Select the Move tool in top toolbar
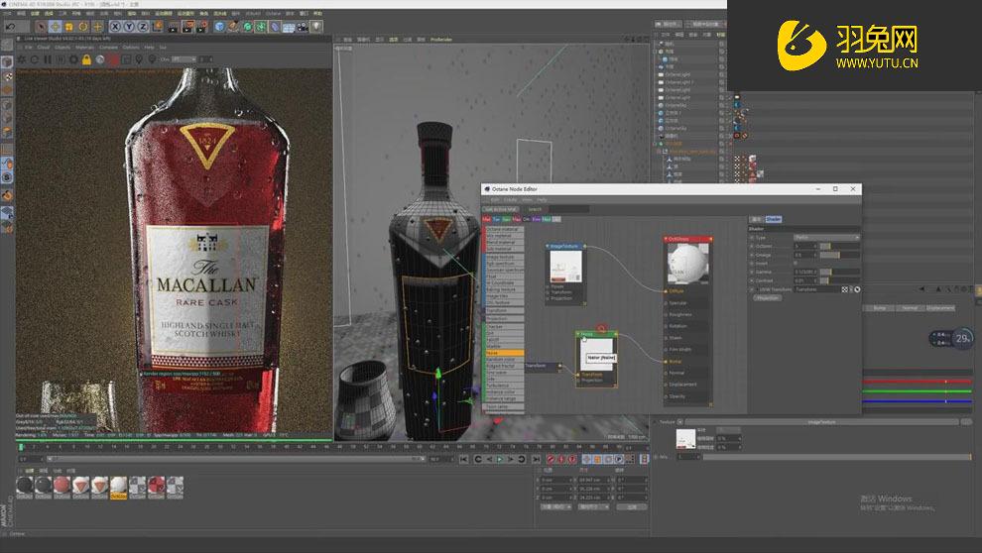This screenshot has width=982, height=553. 56,27
